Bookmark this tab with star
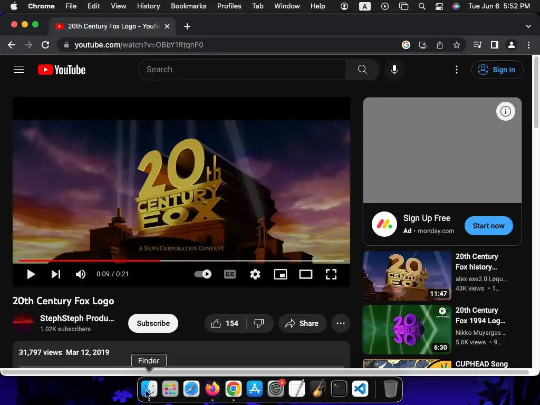The image size is (540, 405). (457, 45)
